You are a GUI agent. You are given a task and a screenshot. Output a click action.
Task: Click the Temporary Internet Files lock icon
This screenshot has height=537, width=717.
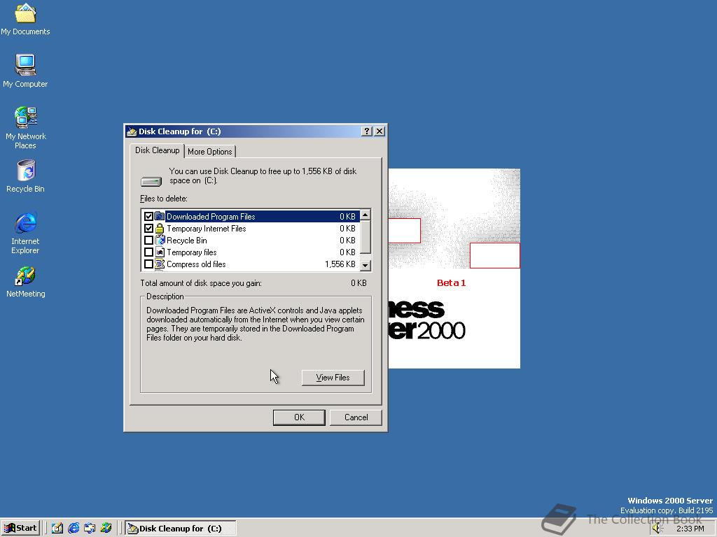[159, 228]
